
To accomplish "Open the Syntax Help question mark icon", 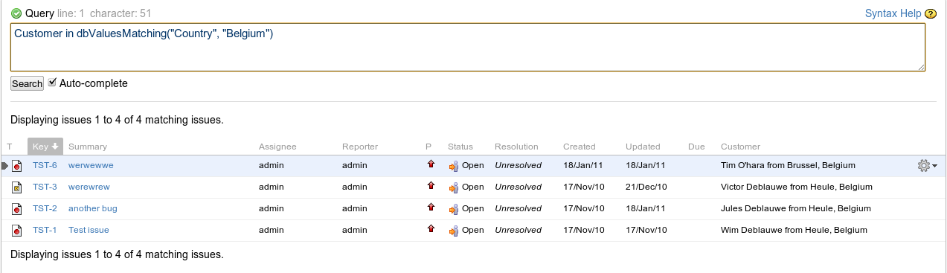I will click(930, 13).
